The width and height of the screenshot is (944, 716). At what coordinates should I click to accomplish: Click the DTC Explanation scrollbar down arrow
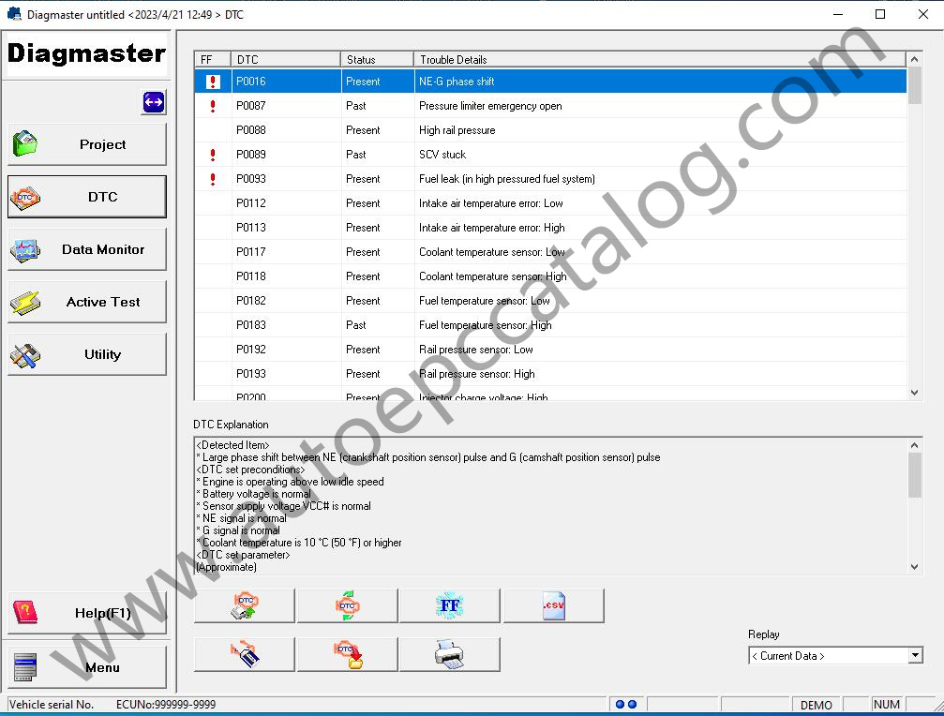point(915,567)
